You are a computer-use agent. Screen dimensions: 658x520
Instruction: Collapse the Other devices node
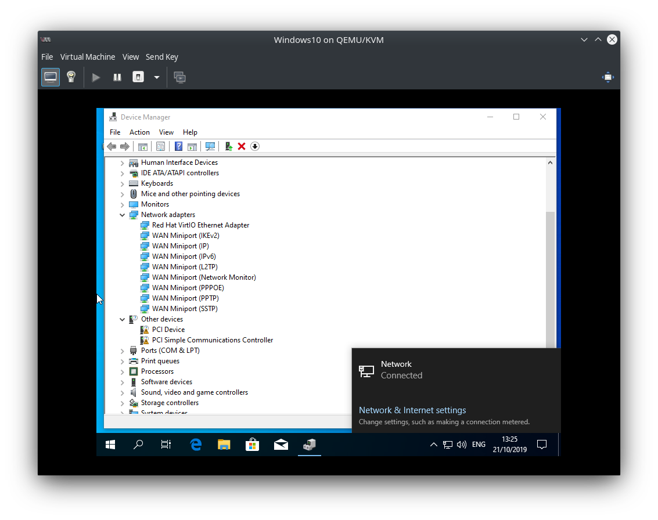tap(122, 319)
